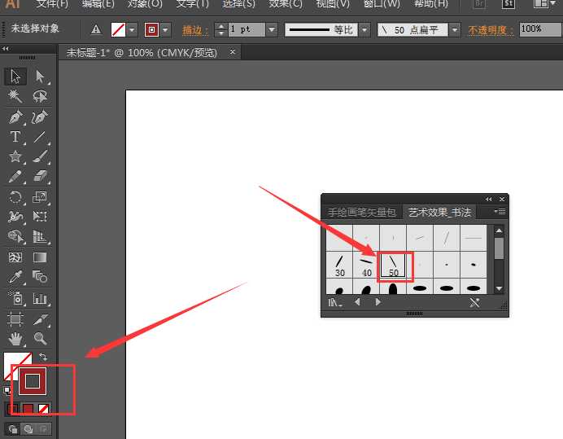Select the Hand tool

click(15, 338)
